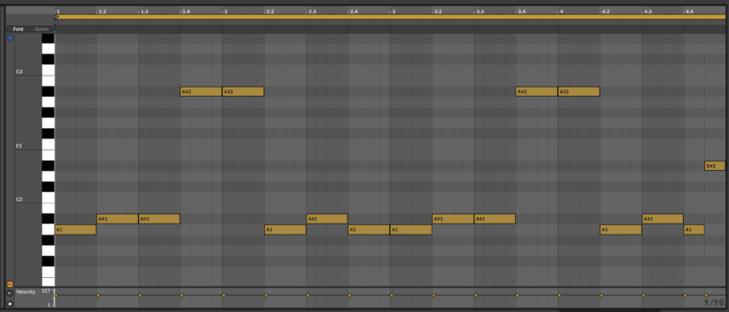
Task: Select the A#1 note at beat 3.3
Action: (495, 218)
